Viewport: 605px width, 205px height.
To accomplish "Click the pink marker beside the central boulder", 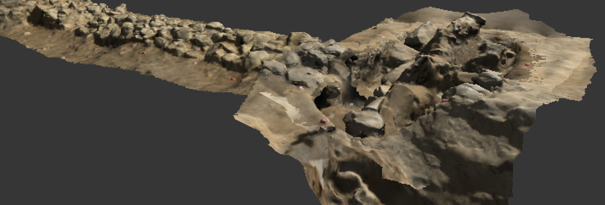I will 324,121.
